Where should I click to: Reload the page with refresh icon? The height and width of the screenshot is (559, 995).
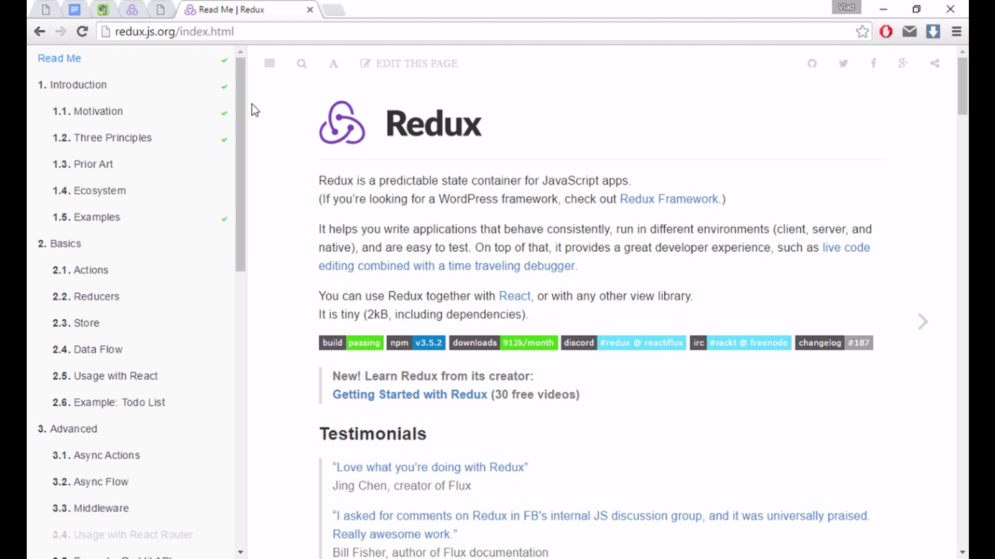82,31
